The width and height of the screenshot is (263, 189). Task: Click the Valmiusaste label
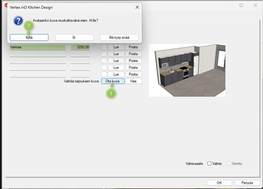(194, 164)
